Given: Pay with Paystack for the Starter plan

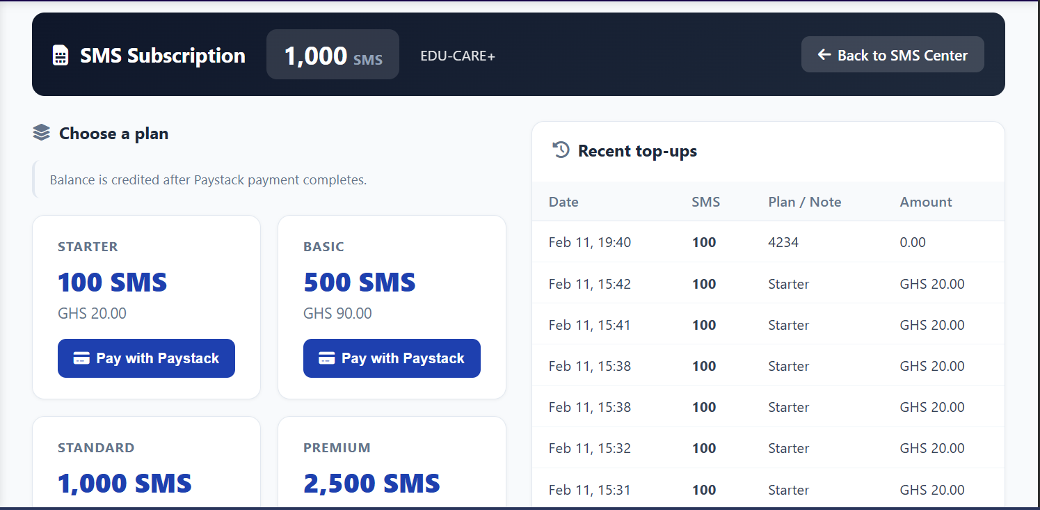Looking at the screenshot, I should click(146, 358).
